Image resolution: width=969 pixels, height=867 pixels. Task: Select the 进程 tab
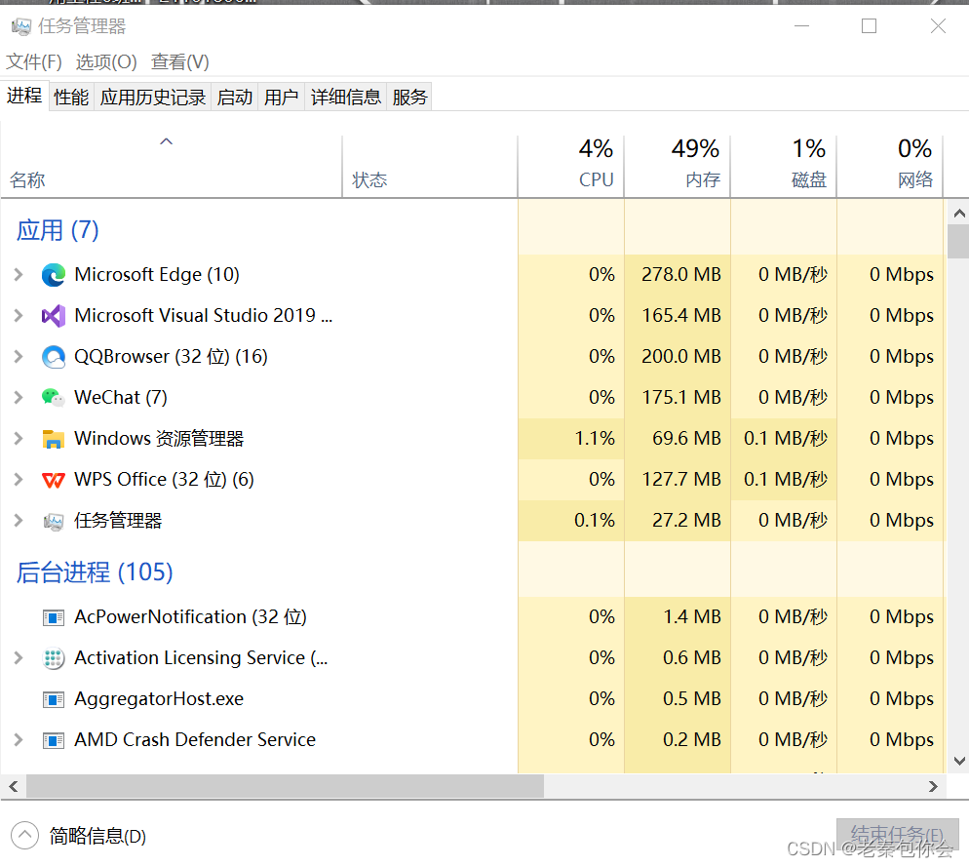click(24, 96)
